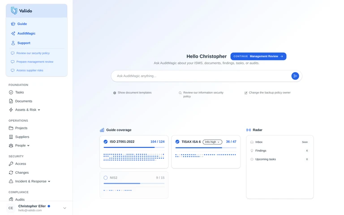Click the chat icon beside Prepare management review
The height and width of the screenshot is (215, 344).
pyautogui.click(x=13, y=62)
